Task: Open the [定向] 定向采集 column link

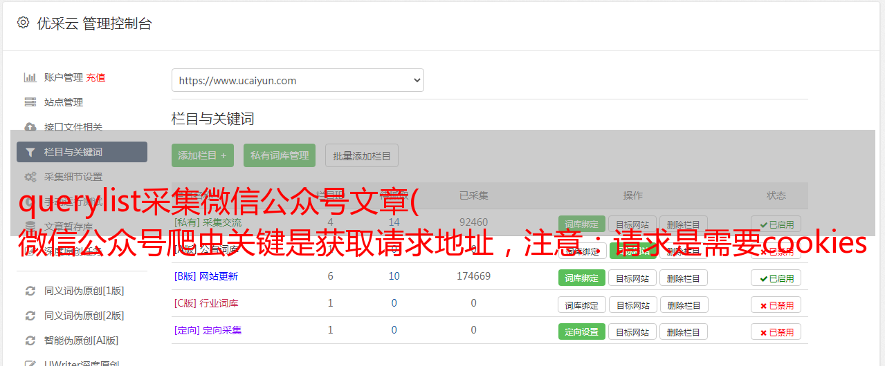Action: (x=208, y=330)
